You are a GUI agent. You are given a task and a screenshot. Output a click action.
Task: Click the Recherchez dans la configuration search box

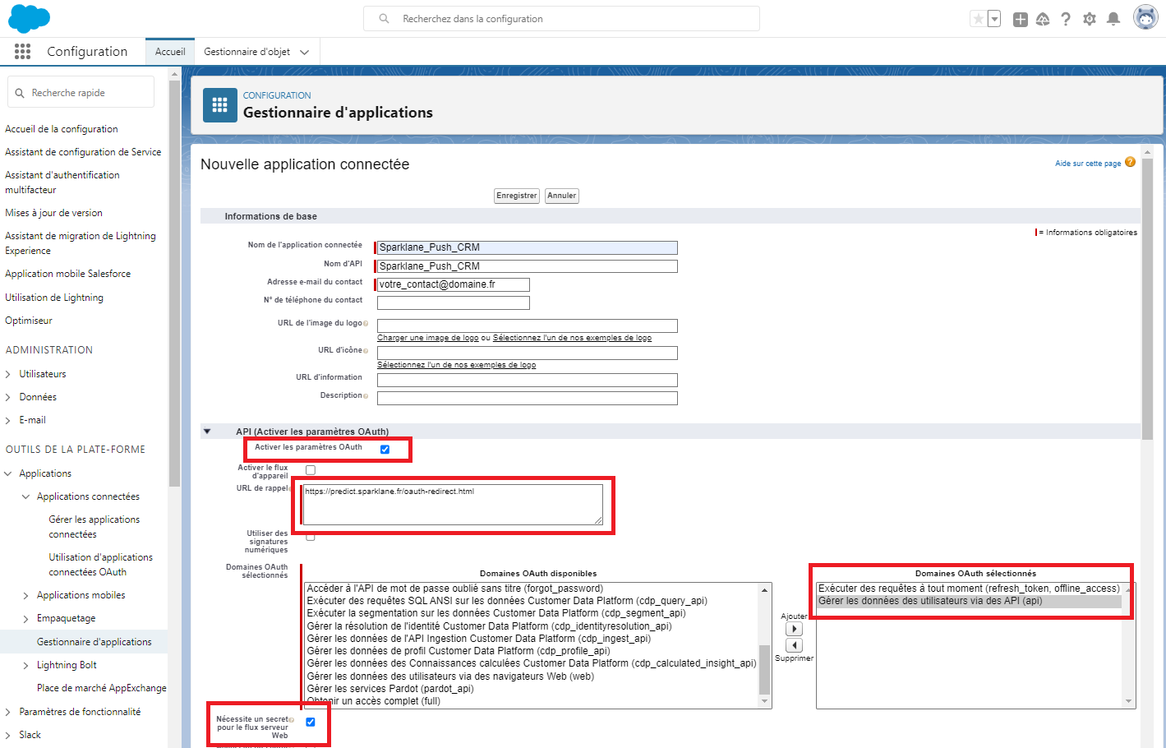561,19
